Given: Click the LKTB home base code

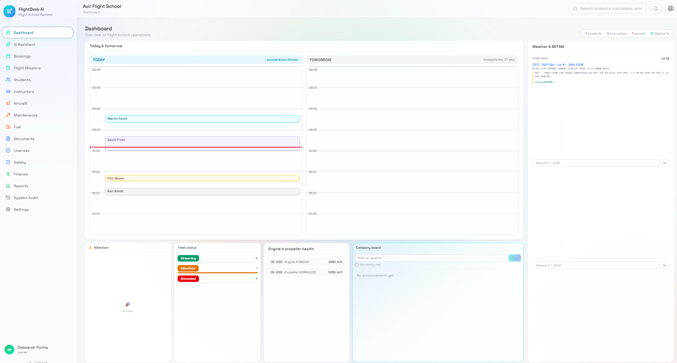Looking at the screenshot, I should (x=665, y=59).
